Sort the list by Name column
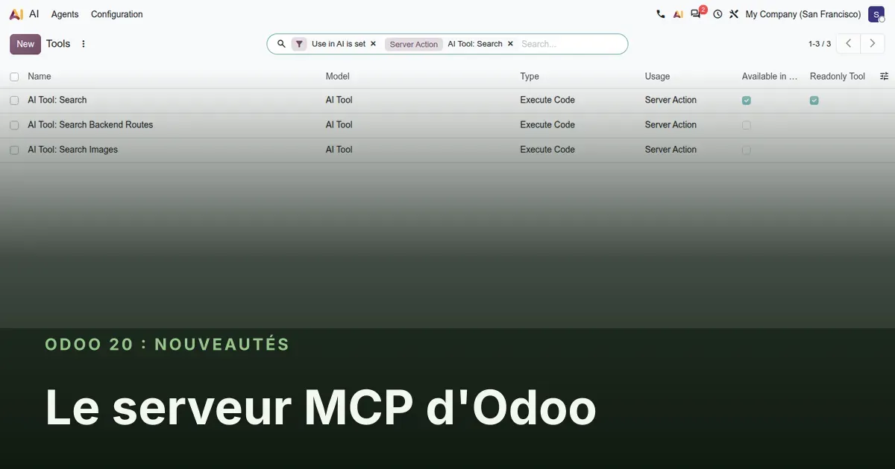 pyautogui.click(x=40, y=76)
